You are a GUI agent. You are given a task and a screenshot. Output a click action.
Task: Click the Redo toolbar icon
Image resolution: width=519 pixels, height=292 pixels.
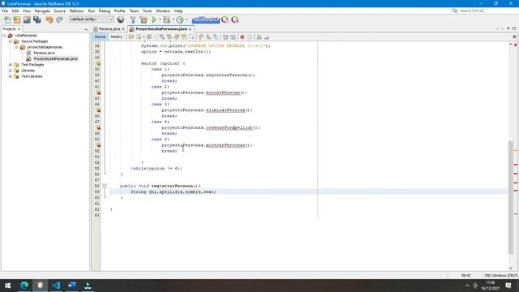59,19
